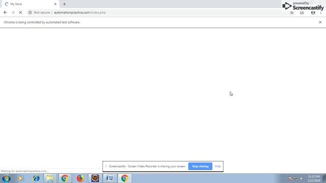Open Chrome's three-dot menu

(321, 13)
